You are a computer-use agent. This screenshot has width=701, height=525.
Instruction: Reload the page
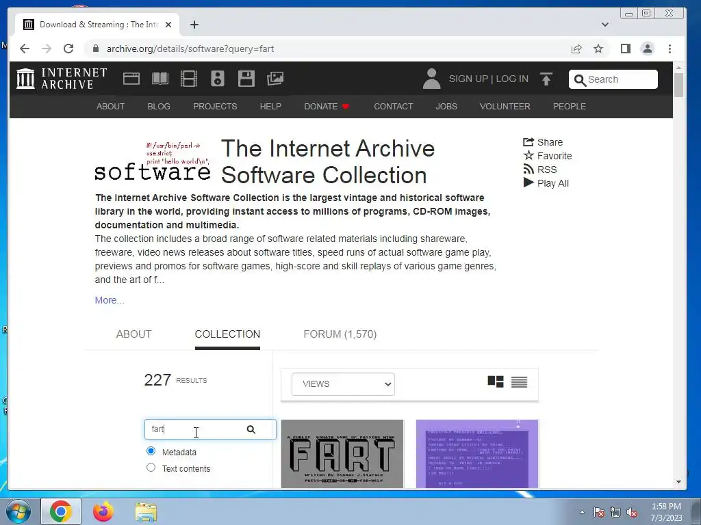68,49
